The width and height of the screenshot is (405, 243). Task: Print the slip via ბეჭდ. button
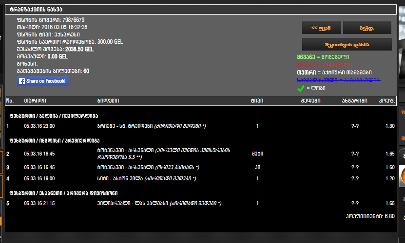pyautogui.click(x=367, y=28)
